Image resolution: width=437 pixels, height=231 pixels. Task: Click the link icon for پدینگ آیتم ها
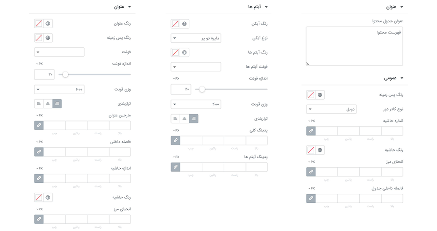point(176,167)
